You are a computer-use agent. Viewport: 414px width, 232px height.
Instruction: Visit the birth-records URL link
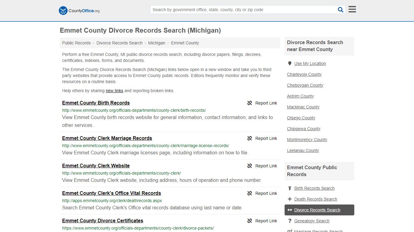click(134, 110)
